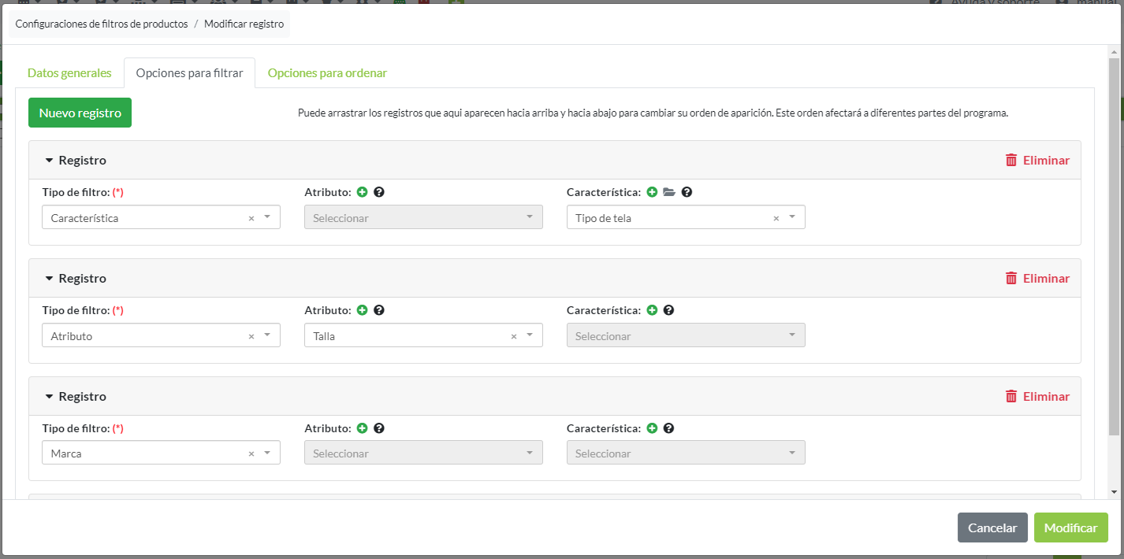Switch to Datos generales tab
The height and width of the screenshot is (559, 1124).
coord(69,73)
